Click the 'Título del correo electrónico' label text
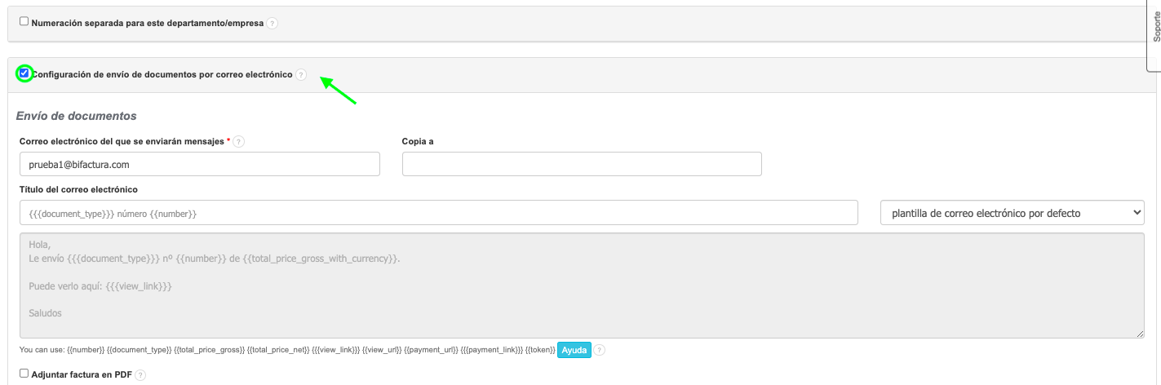This screenshot has height=385, width=1161. 78,190
